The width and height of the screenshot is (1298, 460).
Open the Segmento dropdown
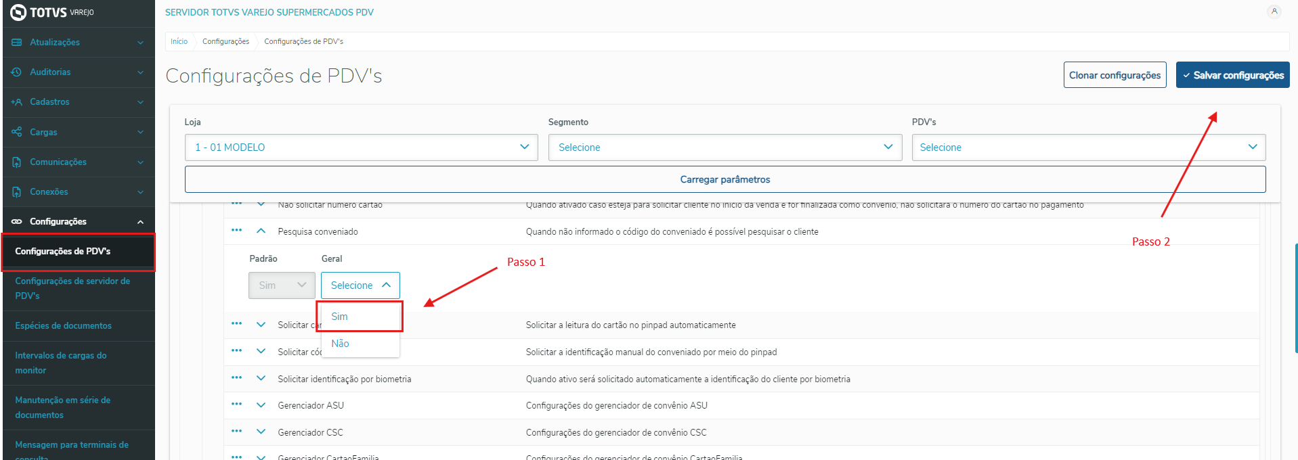coord(724,147)
